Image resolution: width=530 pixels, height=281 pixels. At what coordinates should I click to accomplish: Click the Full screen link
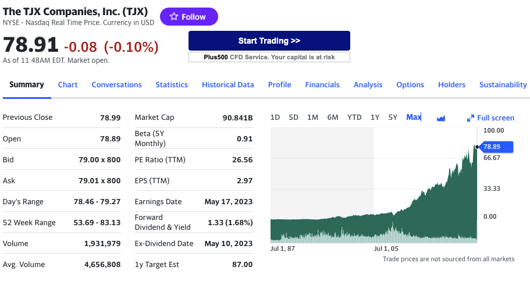point(496,118)
